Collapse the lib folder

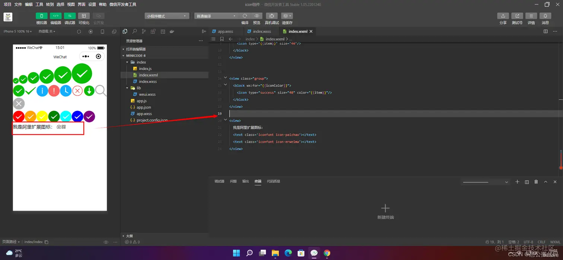coord(164,88)
